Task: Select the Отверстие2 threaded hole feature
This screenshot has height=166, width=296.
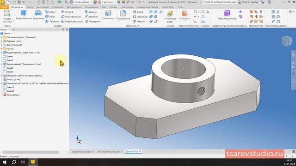Action: [x=36, y=83]
